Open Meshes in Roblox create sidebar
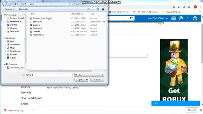Screen dimensions: 203x114 (25, 87)
